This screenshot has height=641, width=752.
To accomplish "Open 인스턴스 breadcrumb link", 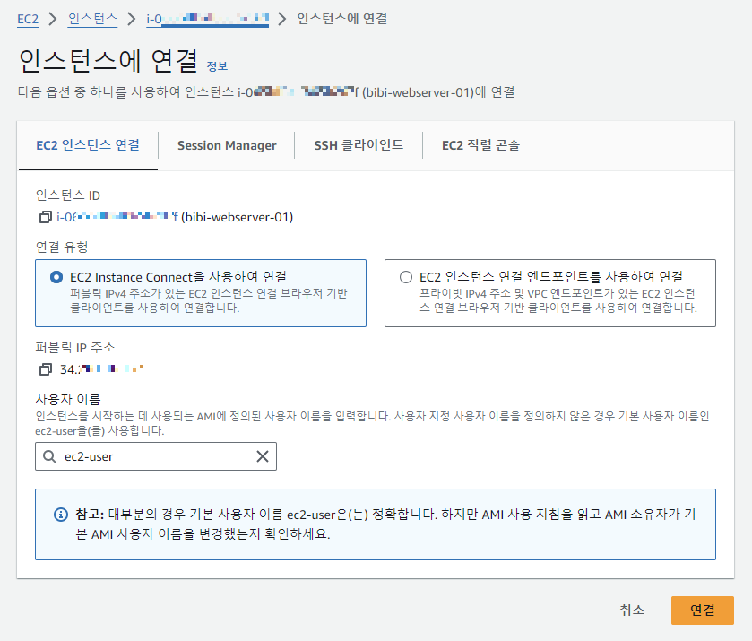I will 92,19.
